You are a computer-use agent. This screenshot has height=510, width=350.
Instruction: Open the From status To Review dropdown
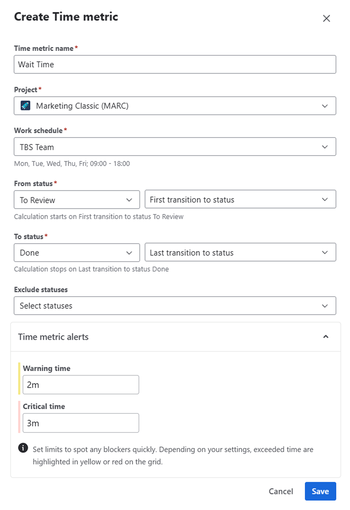pyautogui.click(x=77, y=200)
